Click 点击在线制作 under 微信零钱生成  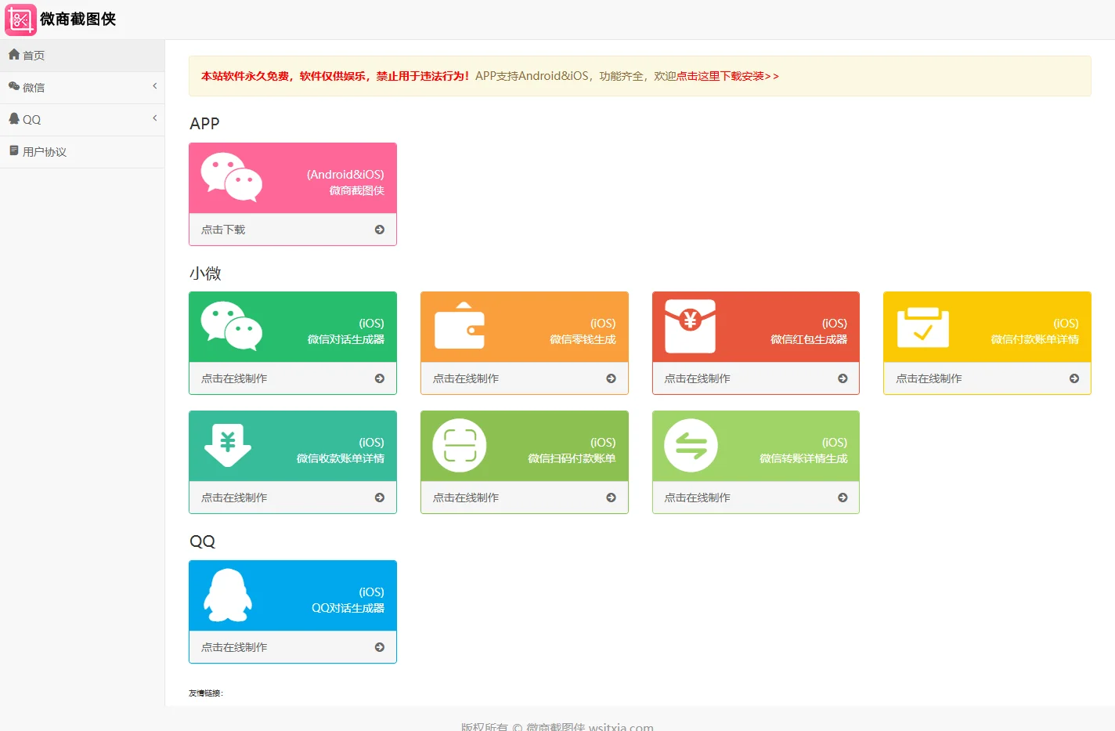(466, 378)
